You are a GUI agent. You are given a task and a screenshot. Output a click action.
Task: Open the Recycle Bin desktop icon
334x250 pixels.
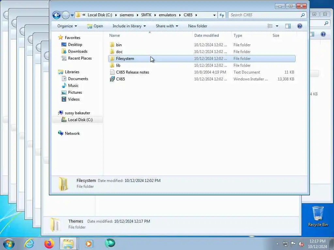click(318, 216)
